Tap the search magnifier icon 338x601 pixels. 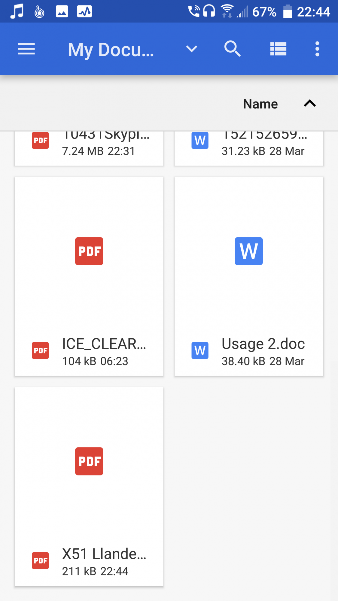(x=233, y=49)
